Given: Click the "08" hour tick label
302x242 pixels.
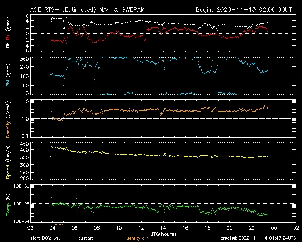Looking at the screenshot, I should click(97, 228).
